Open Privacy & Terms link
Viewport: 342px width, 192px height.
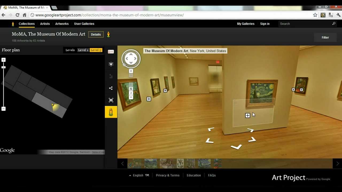click(x=168, y=175)
